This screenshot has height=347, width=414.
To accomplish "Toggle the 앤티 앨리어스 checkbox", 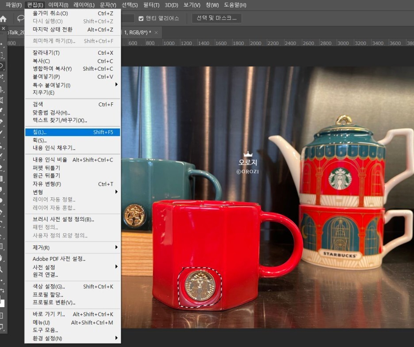I will [x=141, y=19].
